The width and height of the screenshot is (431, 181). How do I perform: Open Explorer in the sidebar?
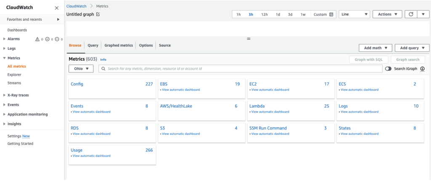pyautogui.click(x=14, y=75)
